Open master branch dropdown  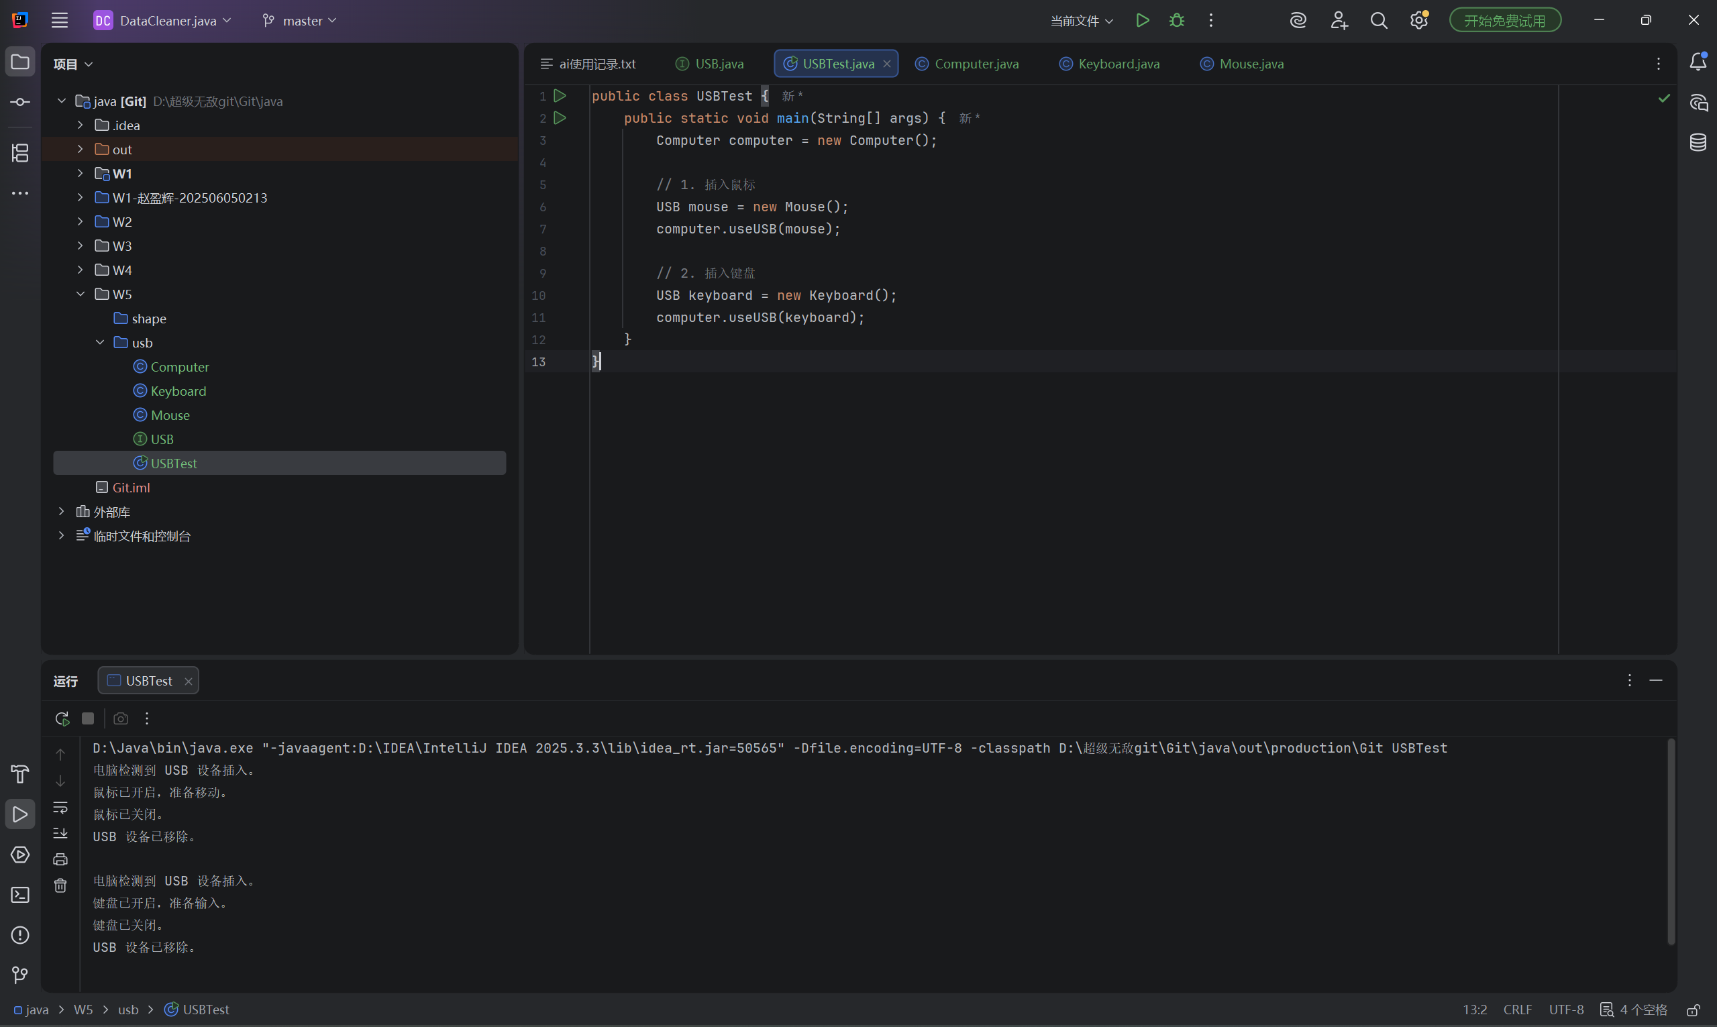click(300, 21)
